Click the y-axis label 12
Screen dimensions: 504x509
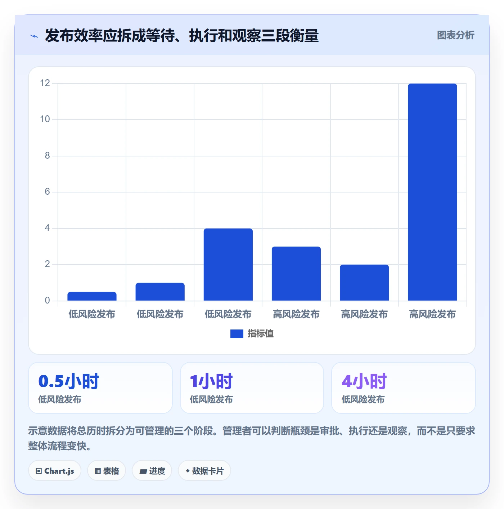point(45,83)
